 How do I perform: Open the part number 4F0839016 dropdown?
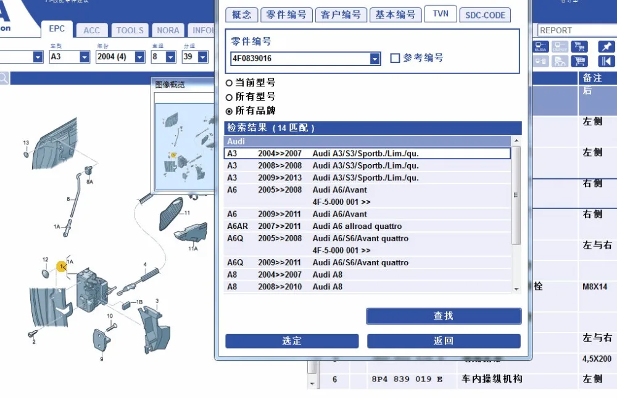(375, 59)
